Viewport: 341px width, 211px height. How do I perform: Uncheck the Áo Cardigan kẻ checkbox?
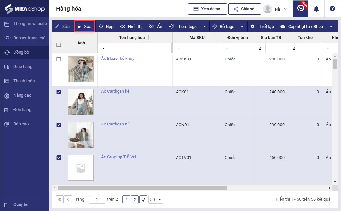coord(59,92)
